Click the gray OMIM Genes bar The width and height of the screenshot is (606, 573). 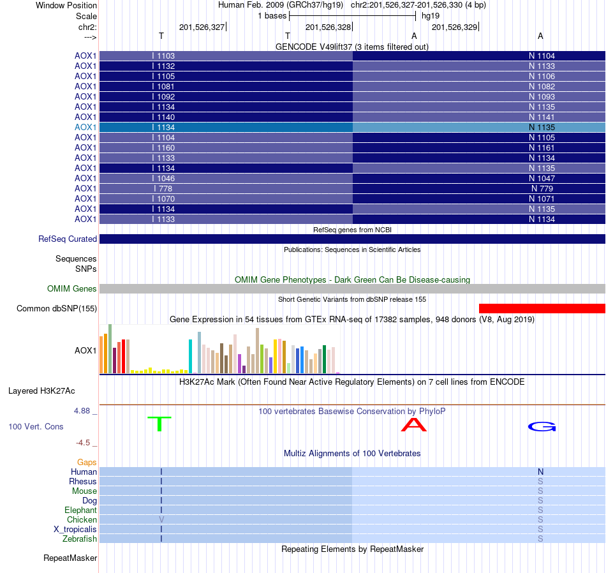(352, 288)
